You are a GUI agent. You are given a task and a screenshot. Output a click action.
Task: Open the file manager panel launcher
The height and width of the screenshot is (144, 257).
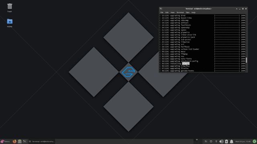[x=20, y=141]
